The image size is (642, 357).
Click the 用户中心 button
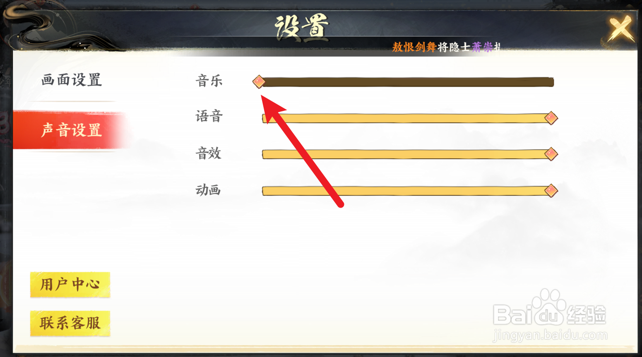tap(70, 285)
